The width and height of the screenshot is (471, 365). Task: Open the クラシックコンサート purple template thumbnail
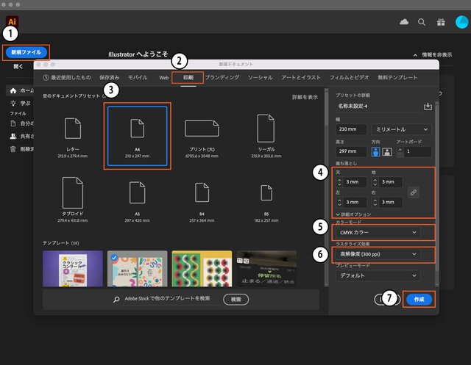(73, 269)
